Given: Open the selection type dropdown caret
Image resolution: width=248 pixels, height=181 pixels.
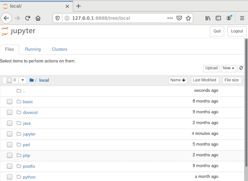Looking at the screenshot, I should (x=23, y=80).
